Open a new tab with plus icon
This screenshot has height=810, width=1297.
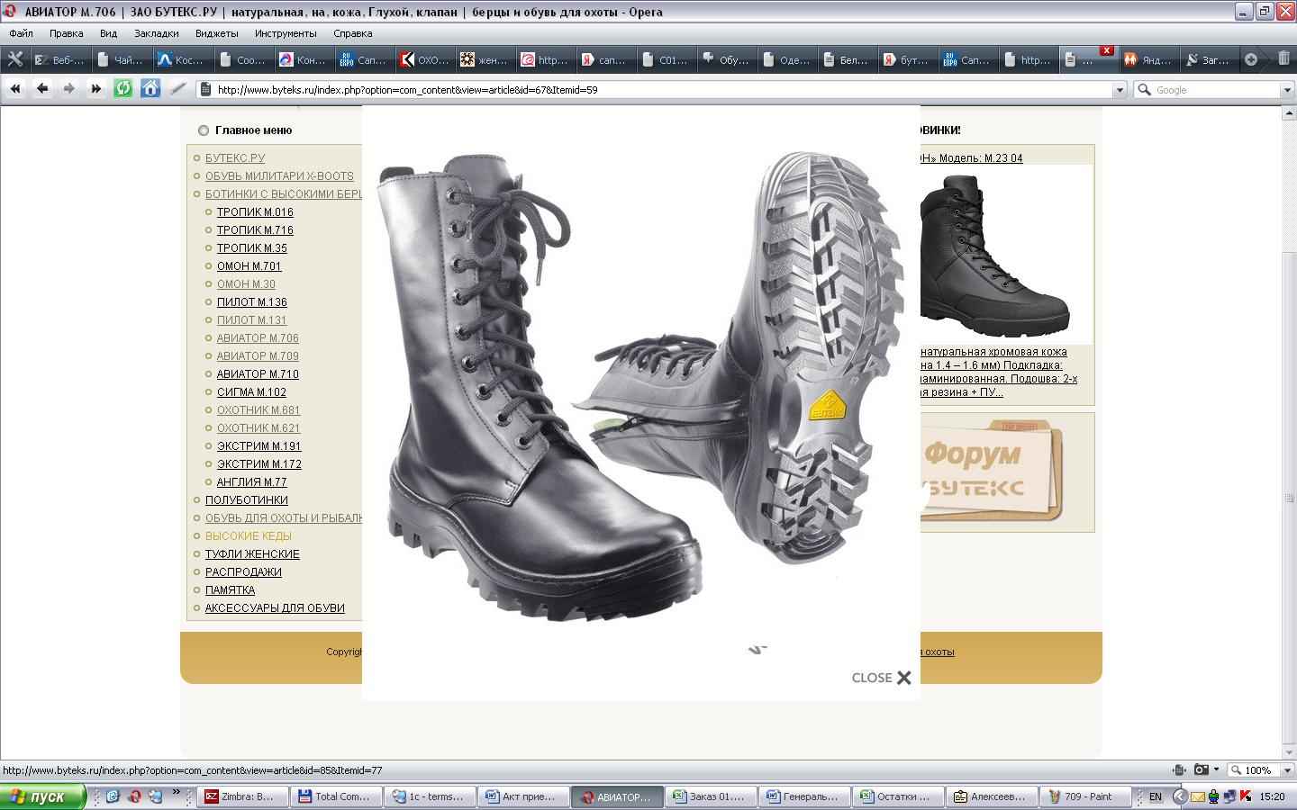[x=1251, y=59]
